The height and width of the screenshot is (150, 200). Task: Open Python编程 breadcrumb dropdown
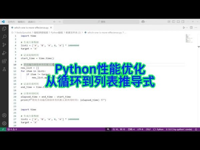coord(57,33)
